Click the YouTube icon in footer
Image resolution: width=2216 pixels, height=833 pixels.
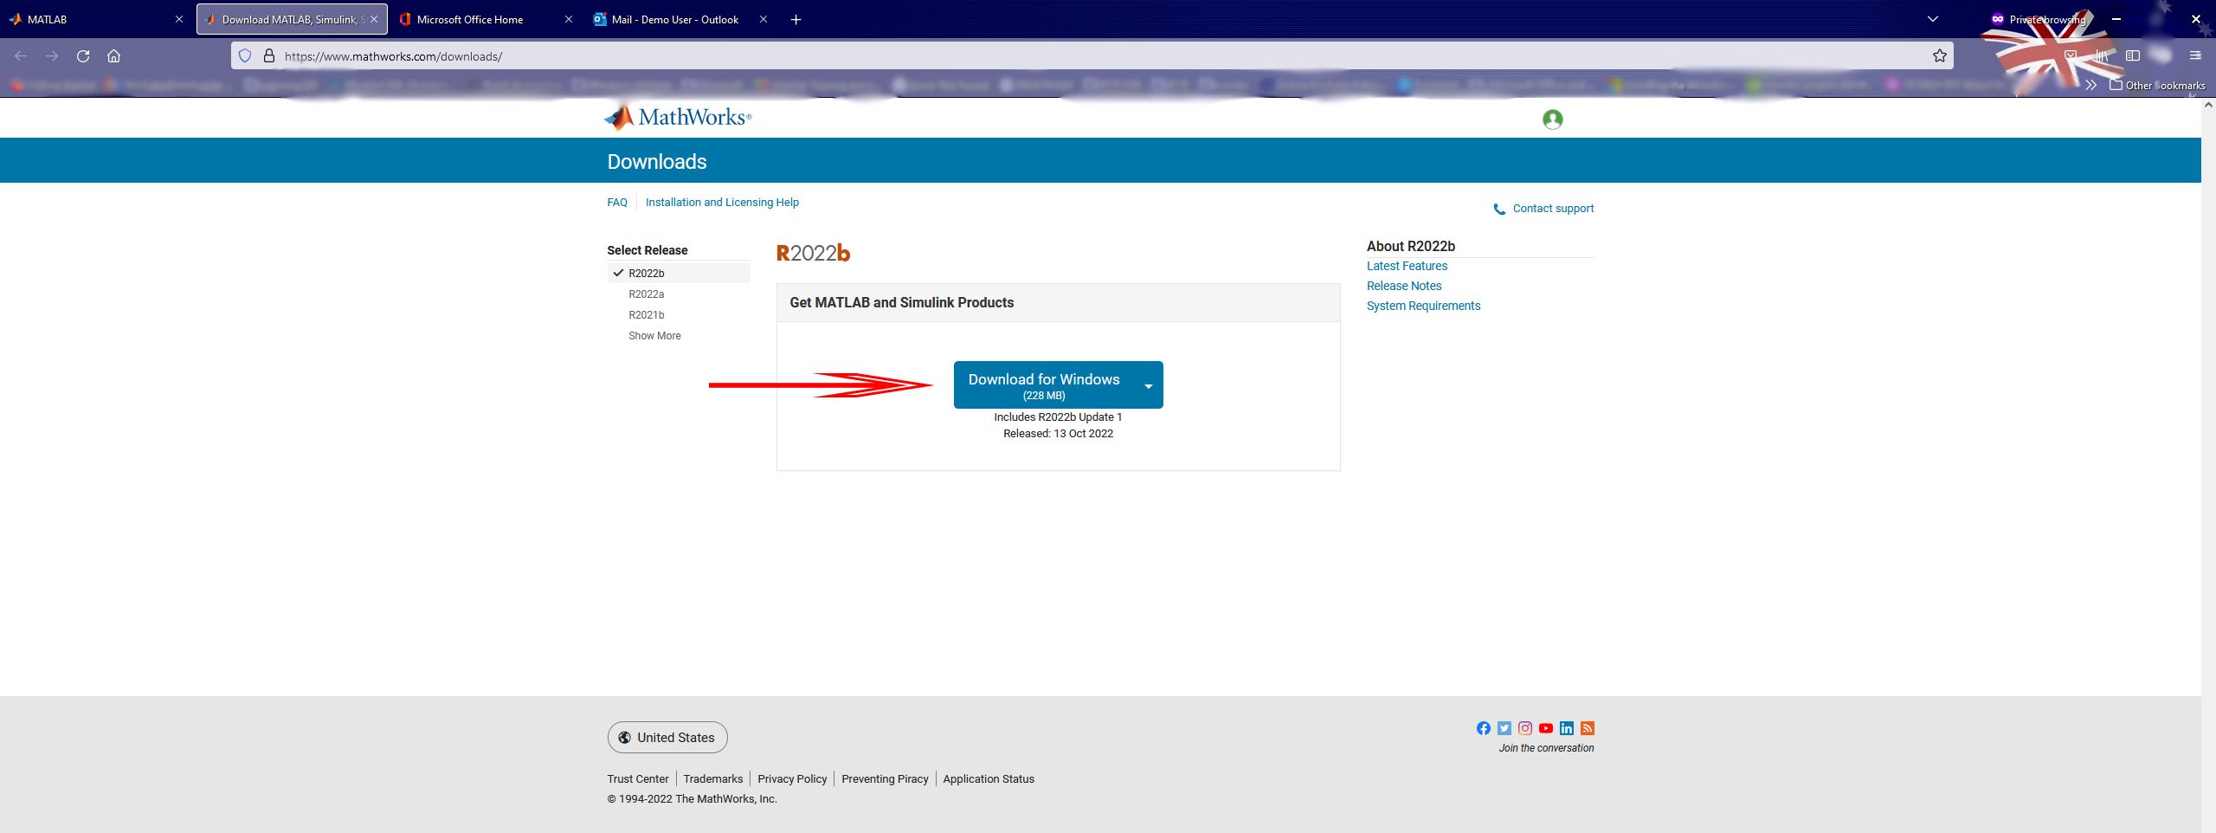(x=1545, y=728)
